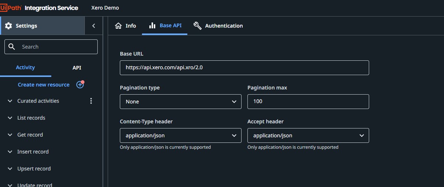Select the Base API tab

pyautogui.click(x=164, y=26)
